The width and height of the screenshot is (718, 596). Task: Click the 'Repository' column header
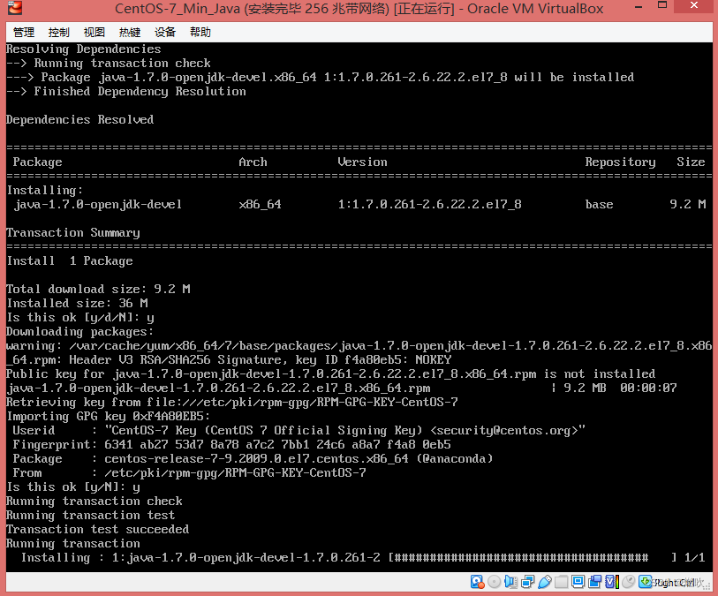click(620, 162)
